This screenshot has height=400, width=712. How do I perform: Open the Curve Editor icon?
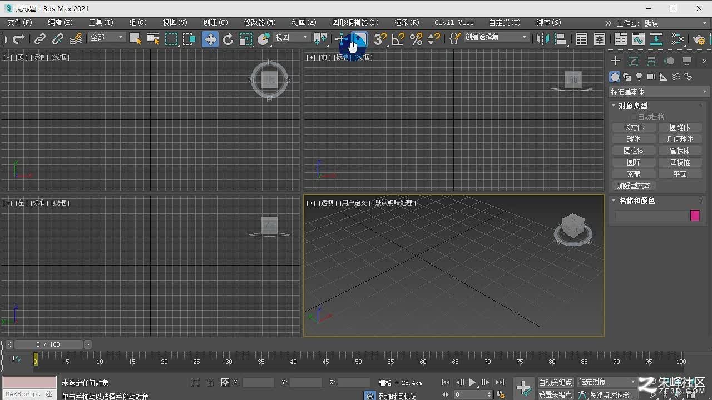pyautogui.click(x=639, y=39)
